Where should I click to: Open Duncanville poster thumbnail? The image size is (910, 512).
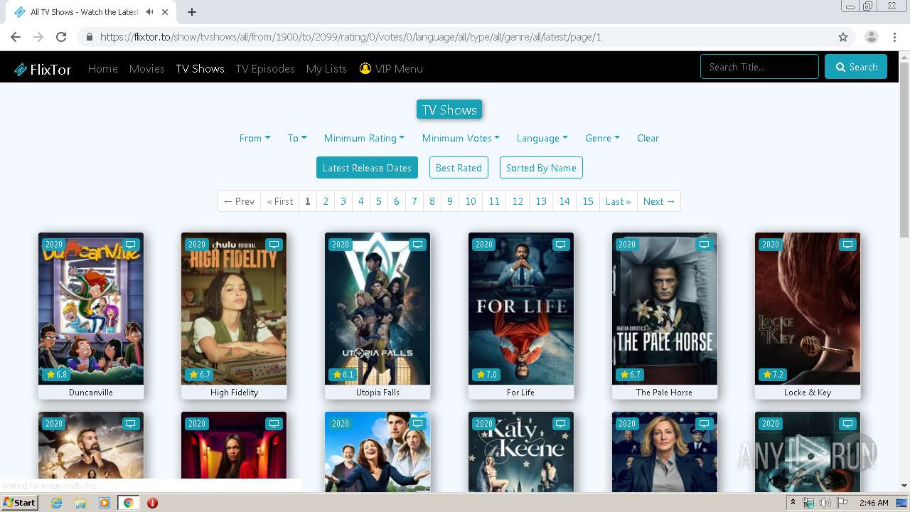(91, 309)
